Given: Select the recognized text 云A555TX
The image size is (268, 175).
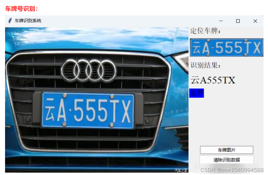Looking at the screenshot, I should point(213,80).
